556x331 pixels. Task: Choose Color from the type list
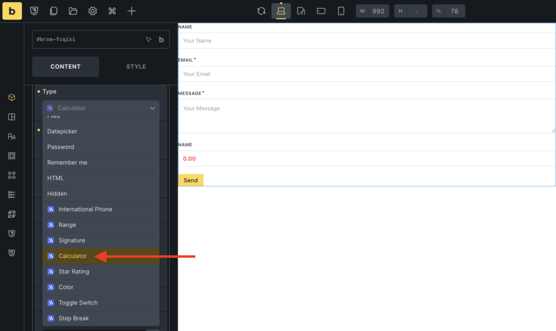coord(100,287)
